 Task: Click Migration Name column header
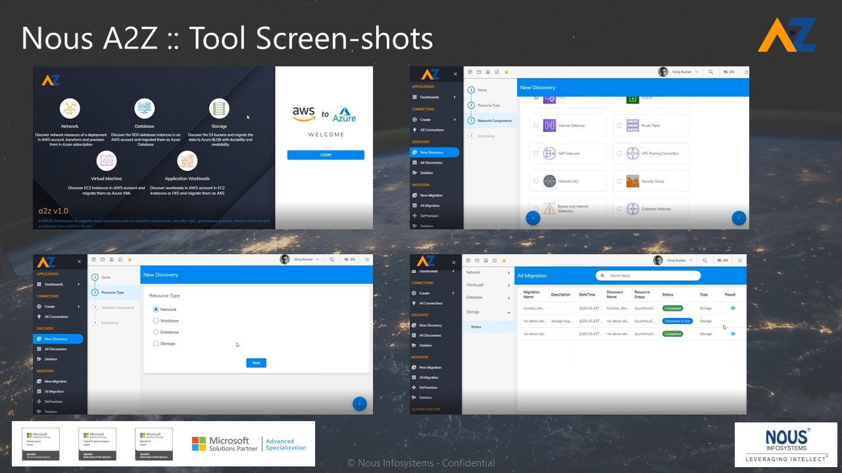point(532,294)
